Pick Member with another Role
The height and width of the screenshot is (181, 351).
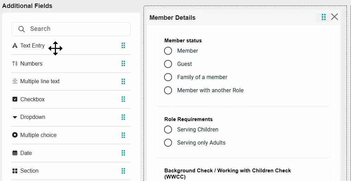click(x=168, y=90)
